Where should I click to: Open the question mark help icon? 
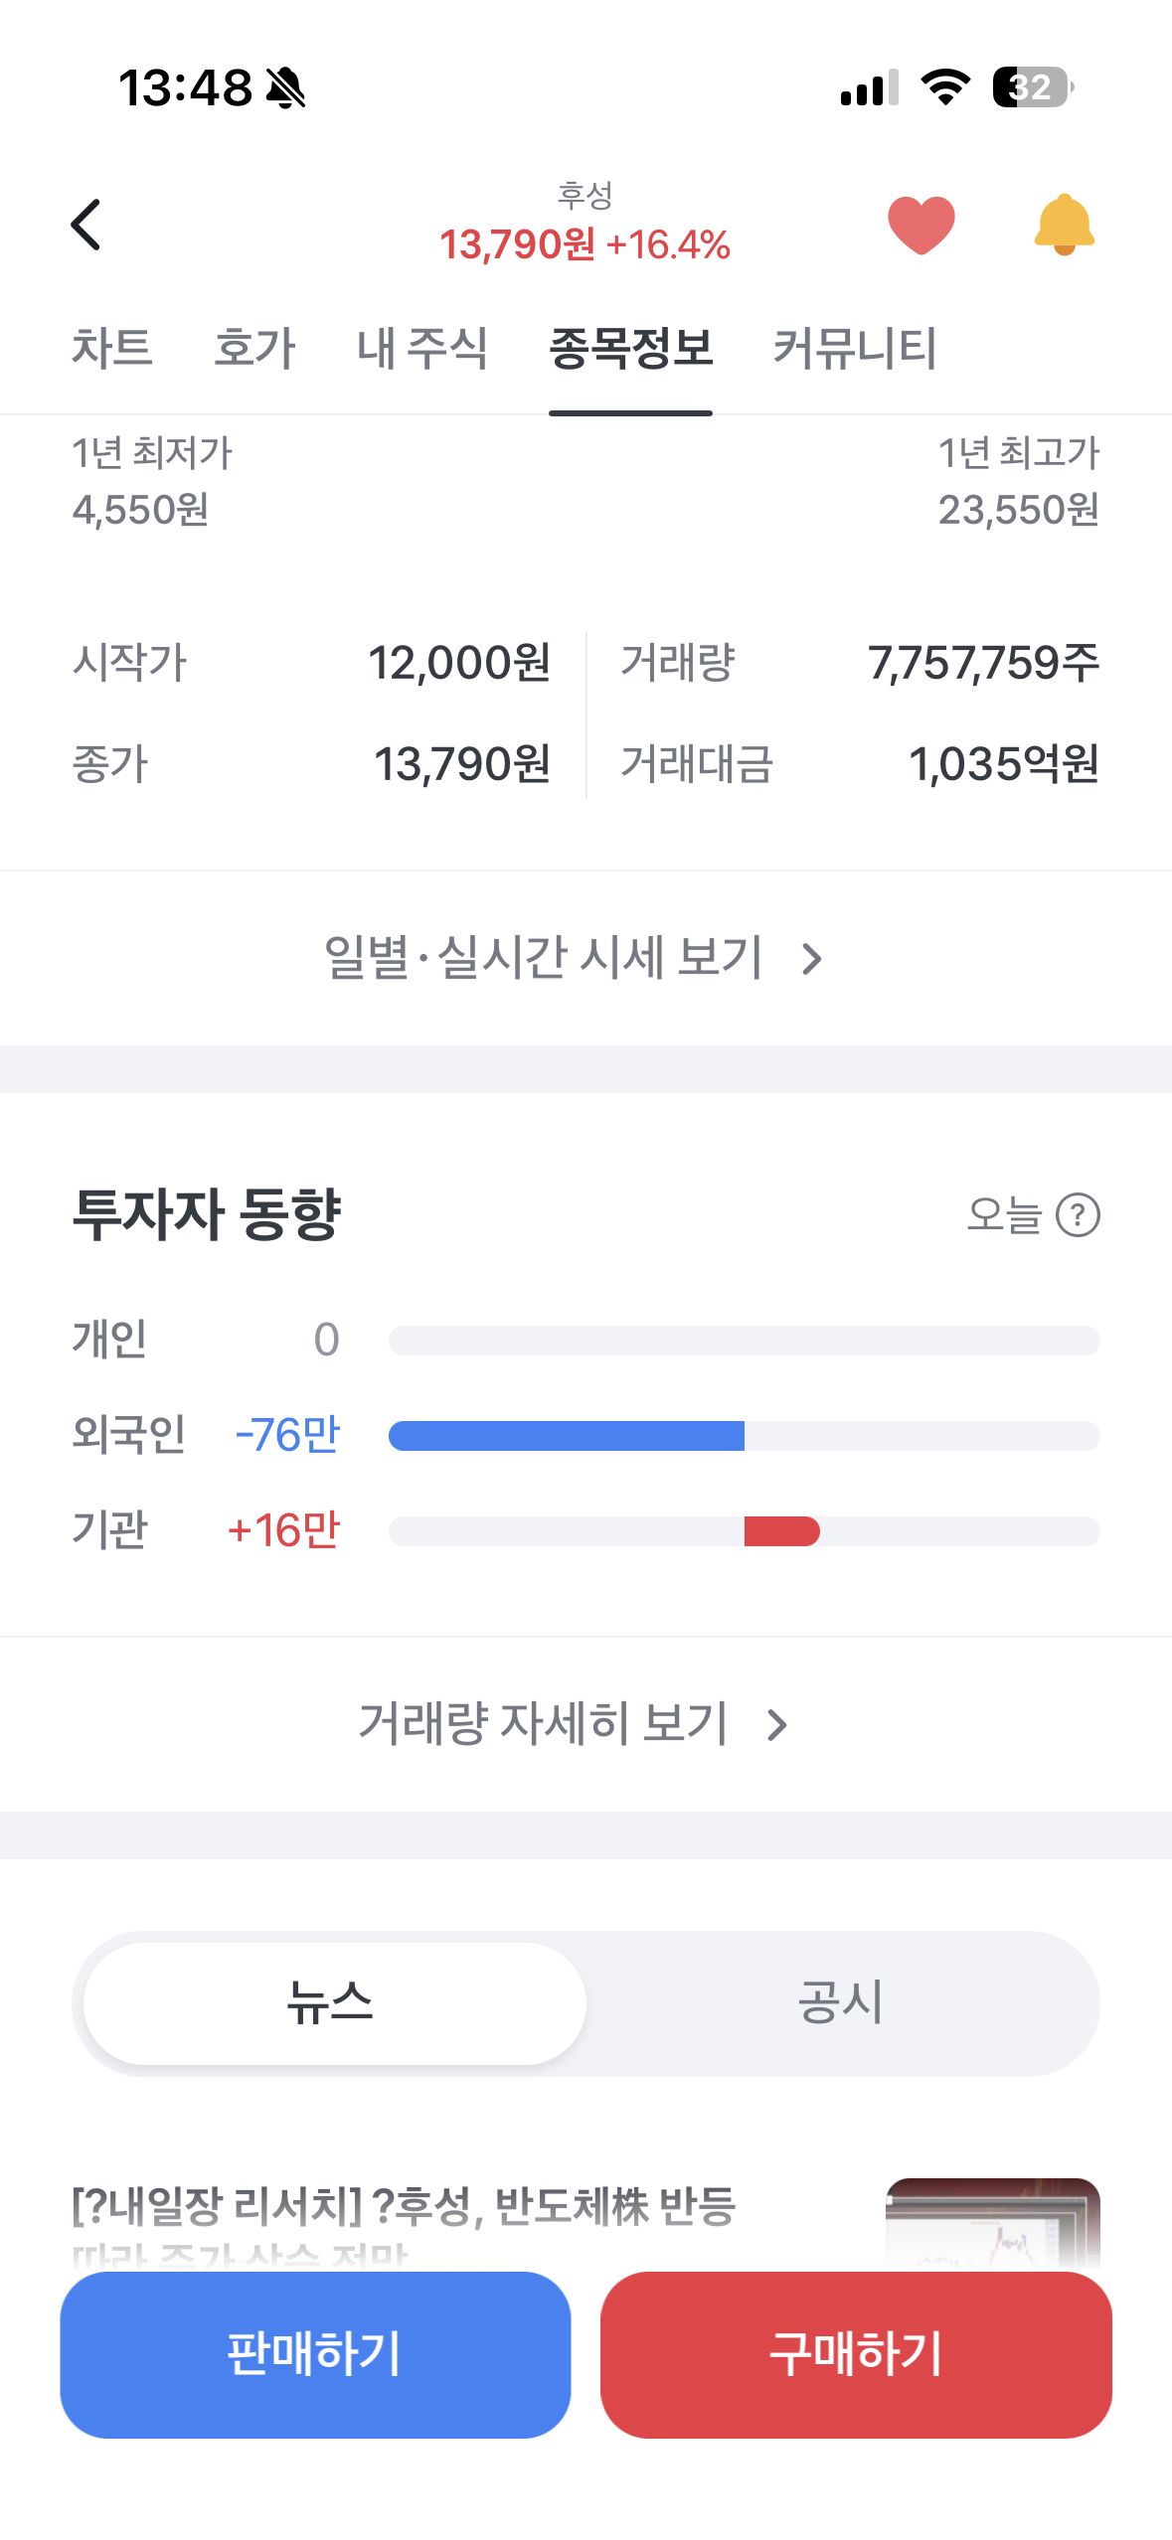tap(1078, 1214)
